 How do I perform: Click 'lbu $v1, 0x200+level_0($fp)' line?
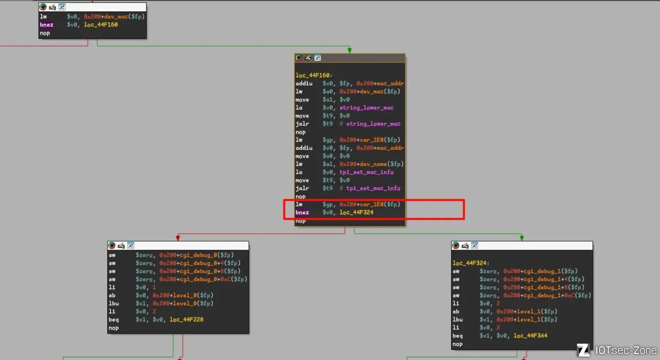coord(161,303)
